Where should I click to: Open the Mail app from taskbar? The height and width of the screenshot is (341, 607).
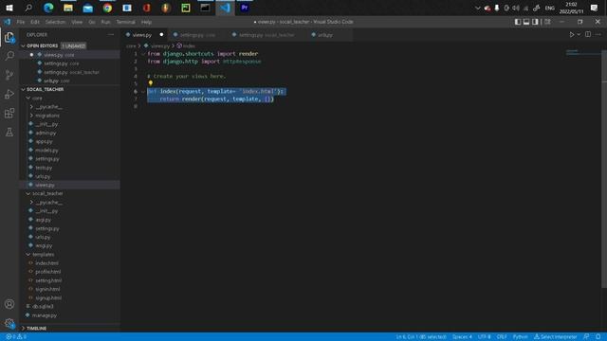(x=88, y=8)
